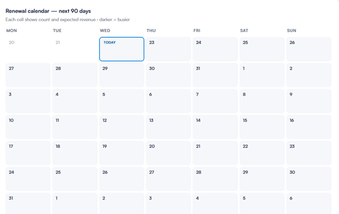
Task: Select the day 16 cell
Action: click(x=309, y=127)
